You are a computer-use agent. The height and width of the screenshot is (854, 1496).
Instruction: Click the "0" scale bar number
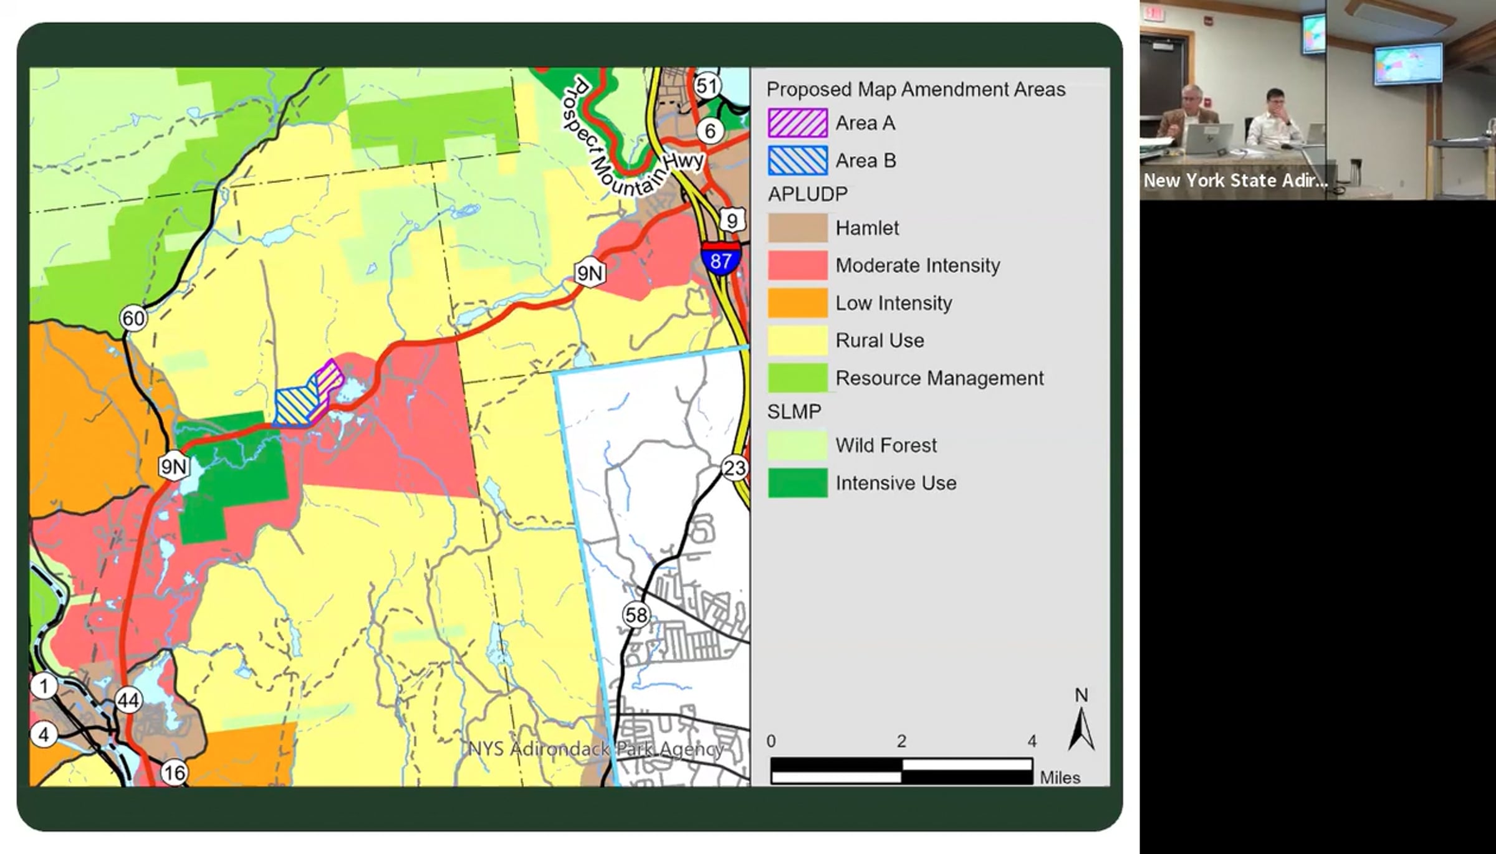(771, 741)
